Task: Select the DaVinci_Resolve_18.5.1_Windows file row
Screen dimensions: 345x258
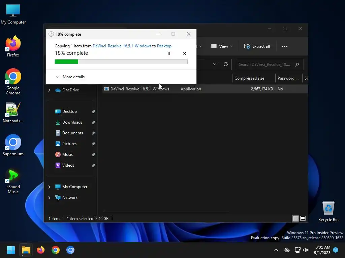Action: 205,89
